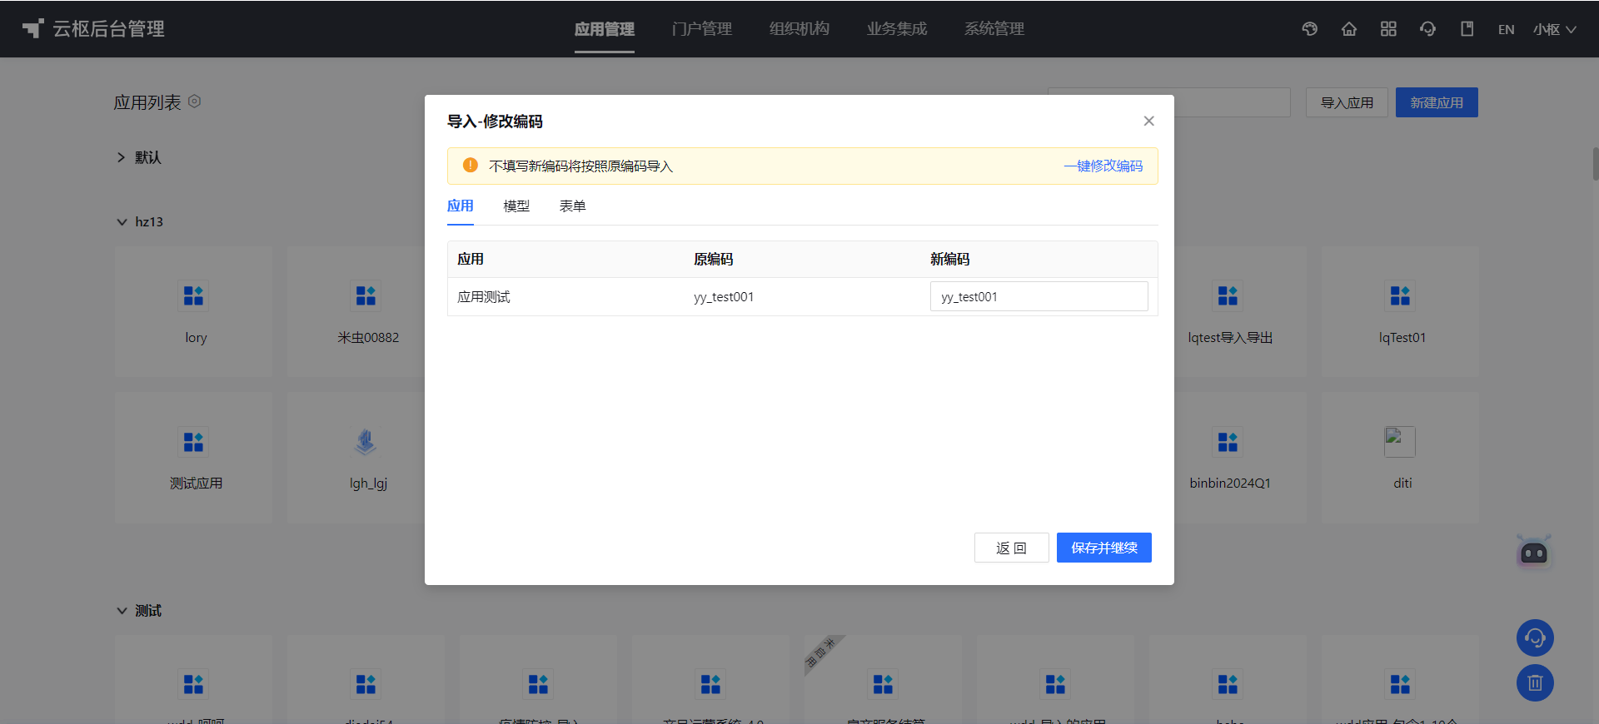Open the 组织机构 top menu

coord(799,29)
